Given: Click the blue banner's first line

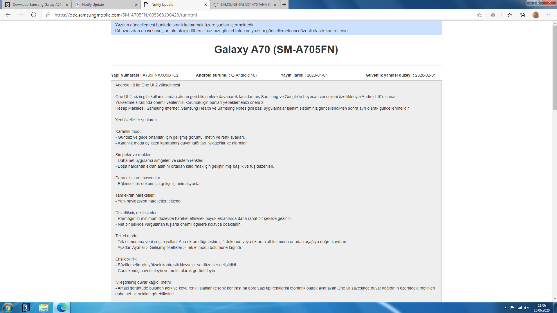Looking at the screenshot, I should coord(184,25).
